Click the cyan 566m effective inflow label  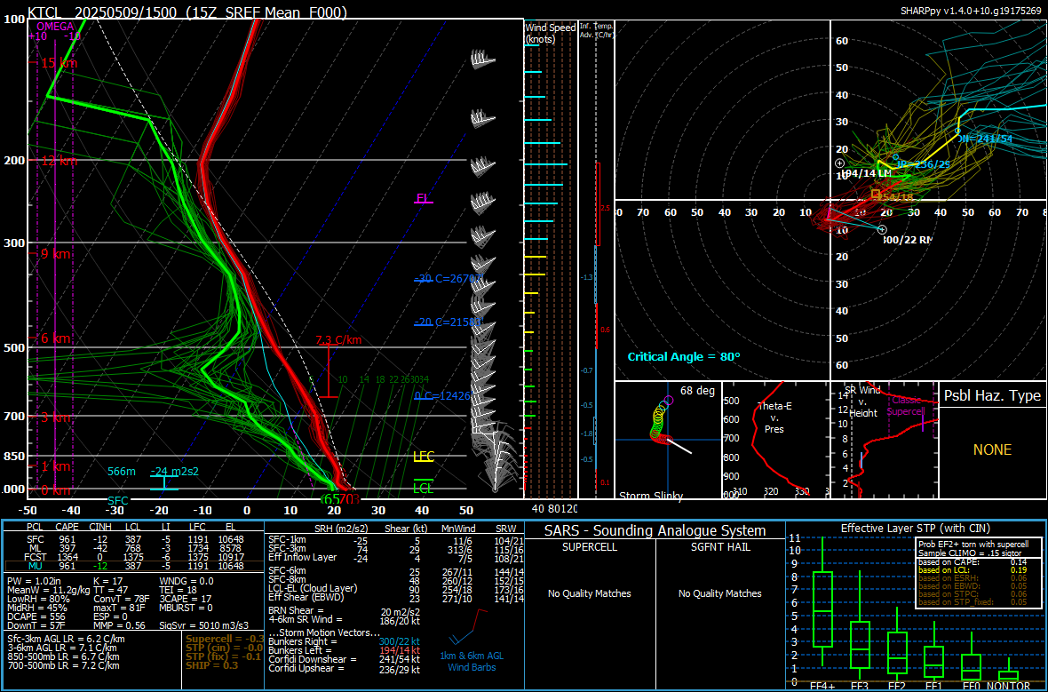122,472
